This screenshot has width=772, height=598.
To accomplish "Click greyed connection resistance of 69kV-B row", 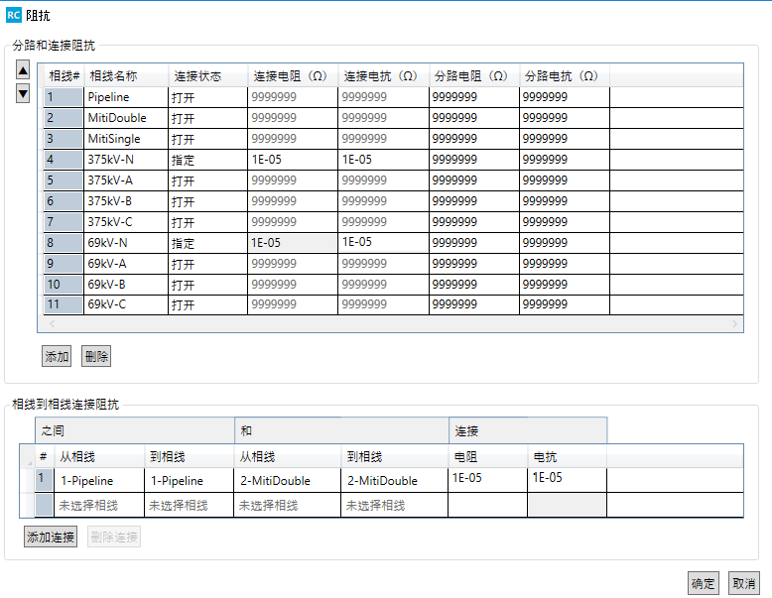I will click(293, 285).
